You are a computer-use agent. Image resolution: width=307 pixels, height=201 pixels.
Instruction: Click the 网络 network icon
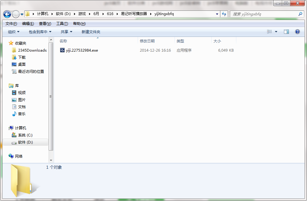pos(11,156)
